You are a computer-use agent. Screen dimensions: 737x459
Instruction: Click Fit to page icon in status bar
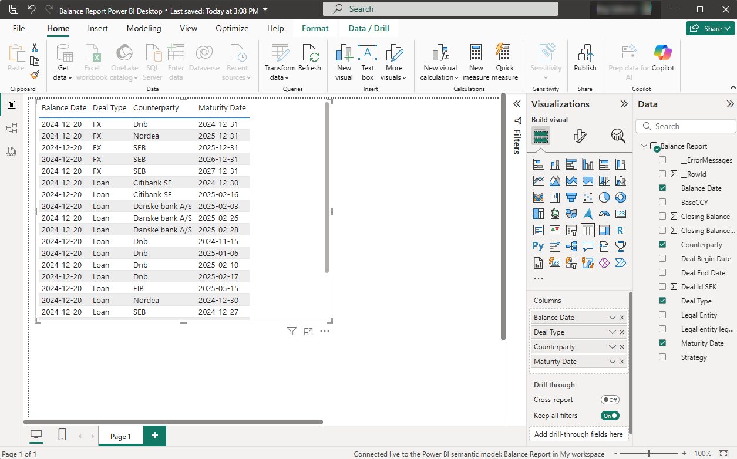pyautogui.click(x=723, y=454)
